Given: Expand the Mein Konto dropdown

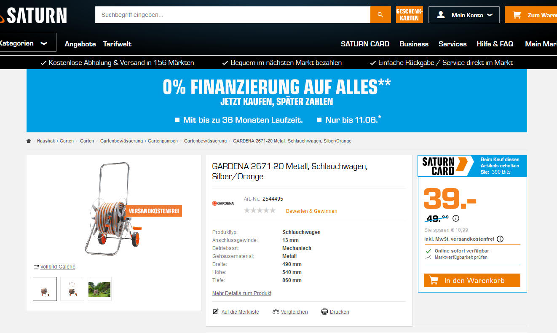Looking at the screenshot, I should pyautogui.click(x=464, y=15).
